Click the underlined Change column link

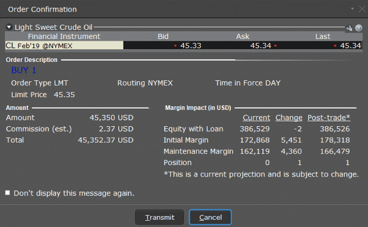coord(289,118)
